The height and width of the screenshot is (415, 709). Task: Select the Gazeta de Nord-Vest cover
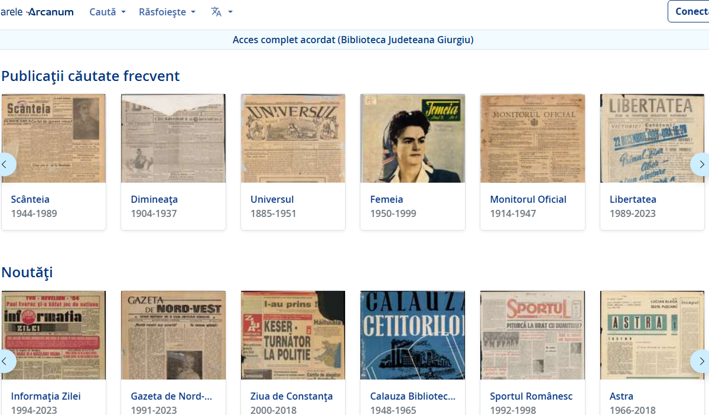173,335
